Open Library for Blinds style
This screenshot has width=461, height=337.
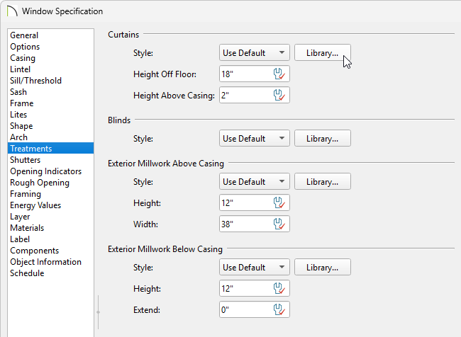323,138
